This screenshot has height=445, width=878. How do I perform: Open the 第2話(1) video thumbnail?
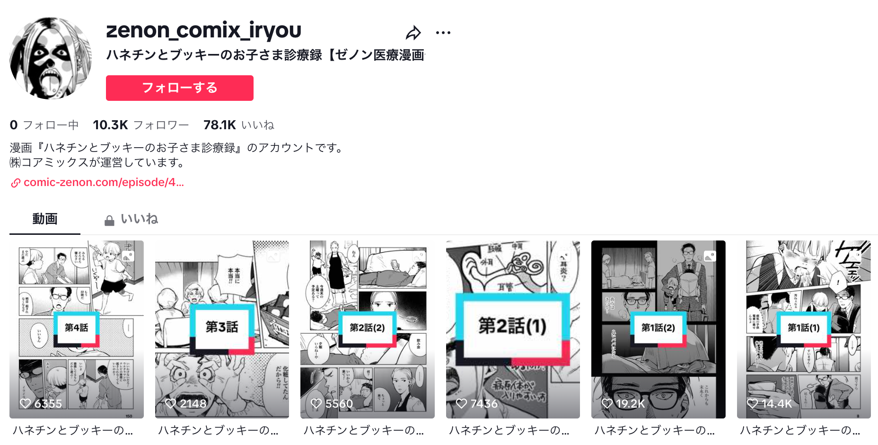coord(513,329)
